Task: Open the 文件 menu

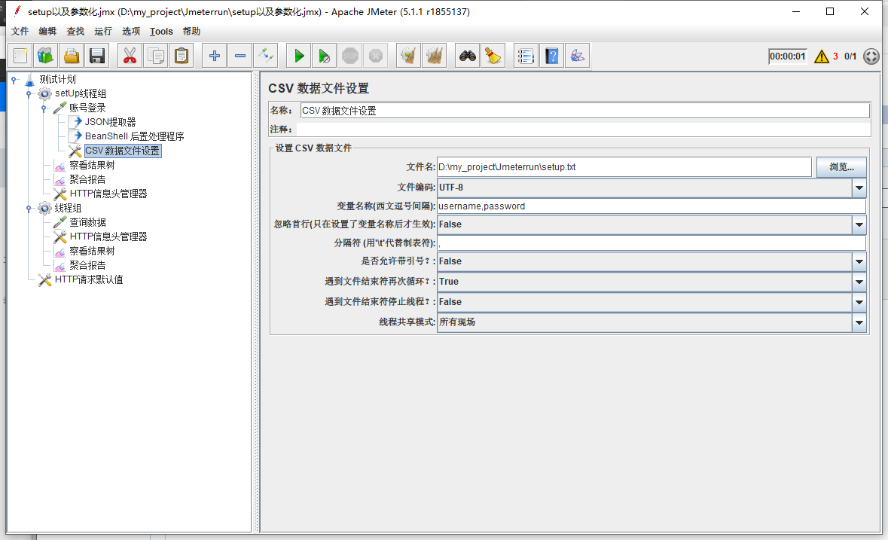Action: point(20,31)
